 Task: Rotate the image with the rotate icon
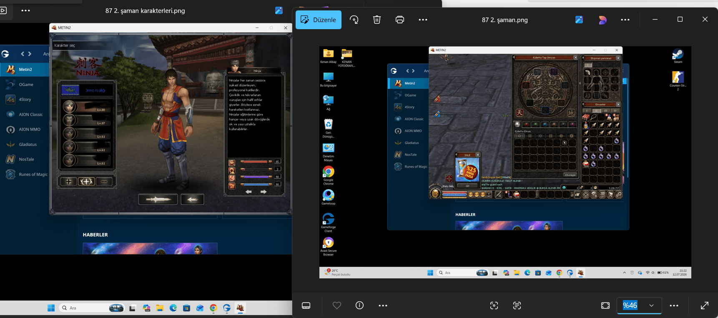pos(354,20)
